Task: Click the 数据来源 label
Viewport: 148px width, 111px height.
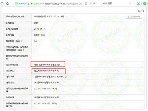Action: pos(10,97)
